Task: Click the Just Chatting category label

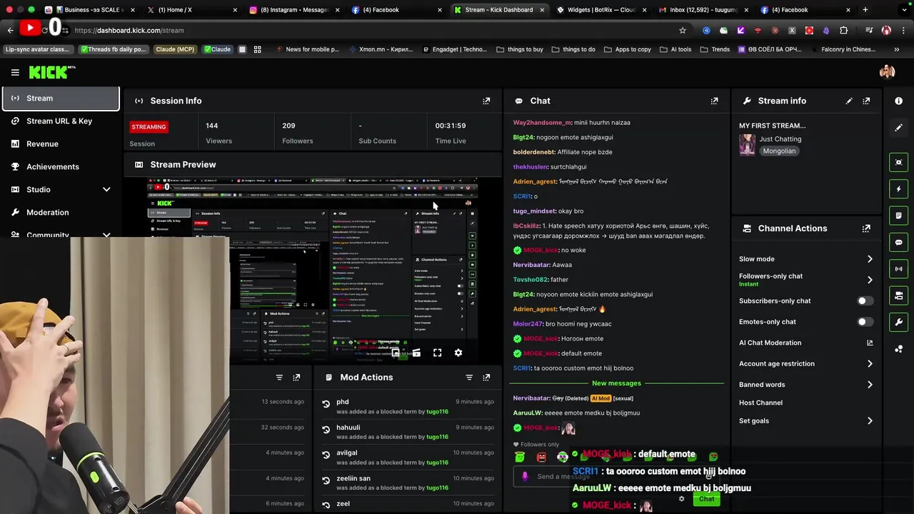Action: [x=780, y=139]
